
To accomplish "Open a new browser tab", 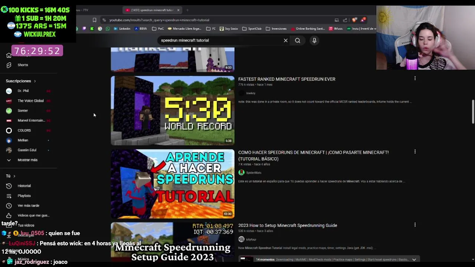I will [x=187, y=10].
